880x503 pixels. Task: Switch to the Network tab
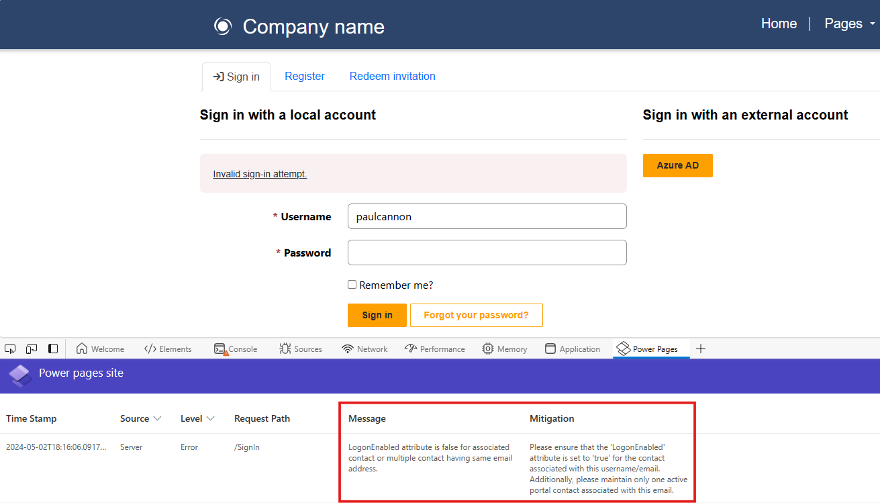point(364,349)
